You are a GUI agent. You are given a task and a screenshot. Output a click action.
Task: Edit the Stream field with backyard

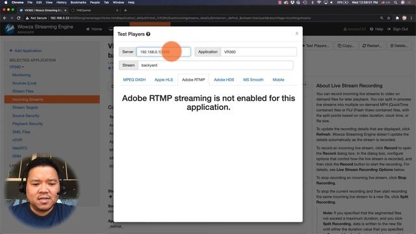[215, 65]
